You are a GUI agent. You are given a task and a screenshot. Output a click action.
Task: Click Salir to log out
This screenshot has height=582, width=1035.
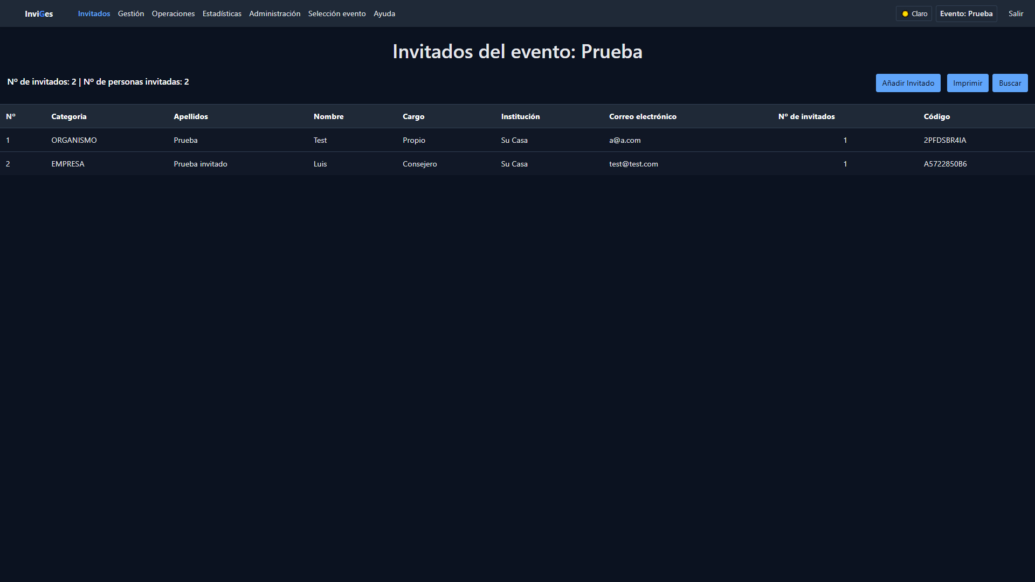coord(1016,13)
